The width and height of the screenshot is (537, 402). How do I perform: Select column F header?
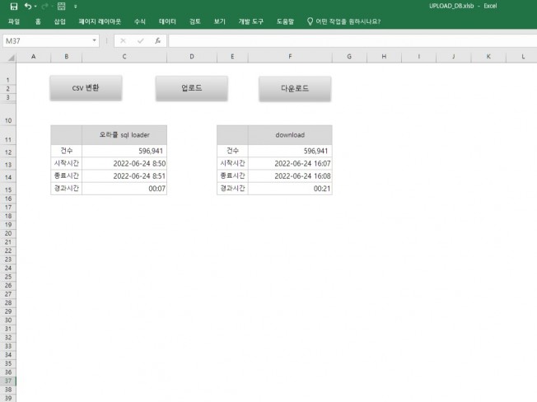point(290,57)
